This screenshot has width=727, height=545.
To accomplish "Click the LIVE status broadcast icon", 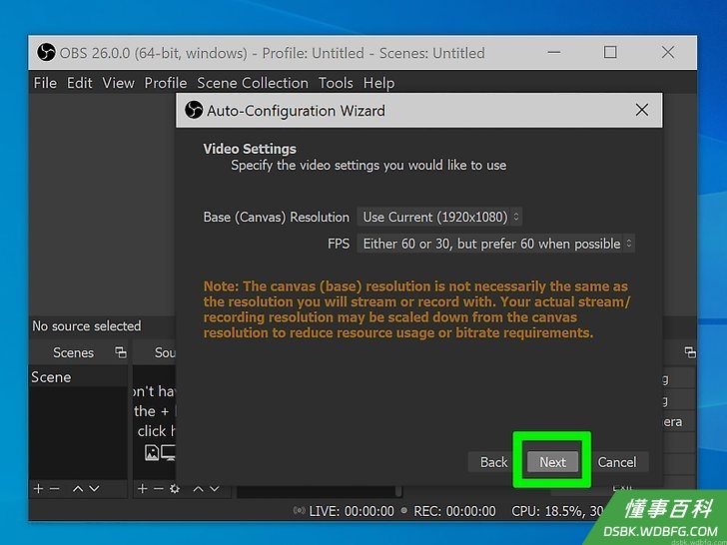I will coord(299,511).
